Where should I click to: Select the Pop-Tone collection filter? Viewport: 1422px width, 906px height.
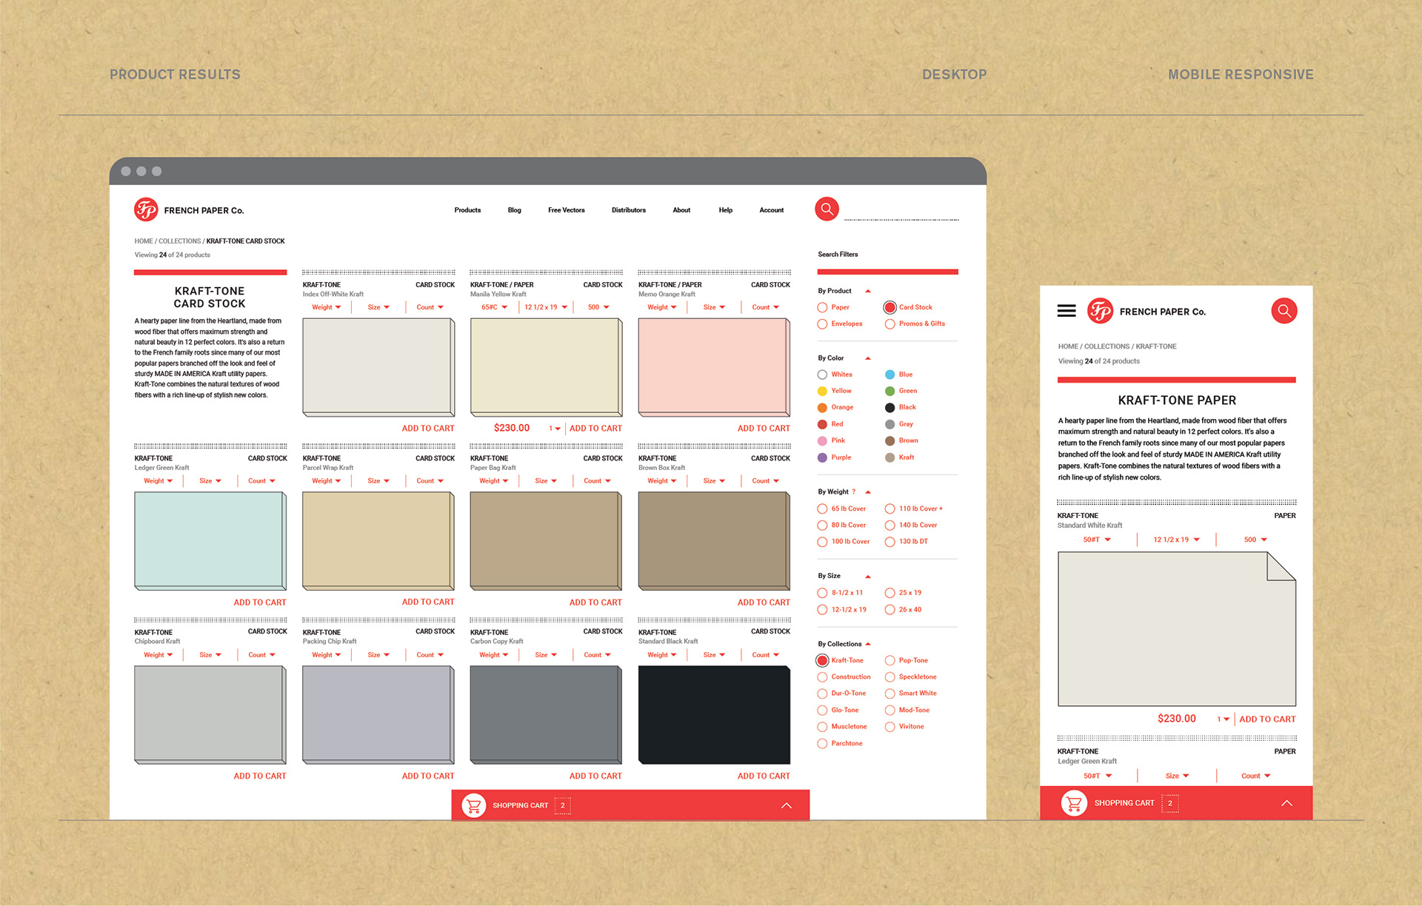pyautogui.click(x=889, y=660)
